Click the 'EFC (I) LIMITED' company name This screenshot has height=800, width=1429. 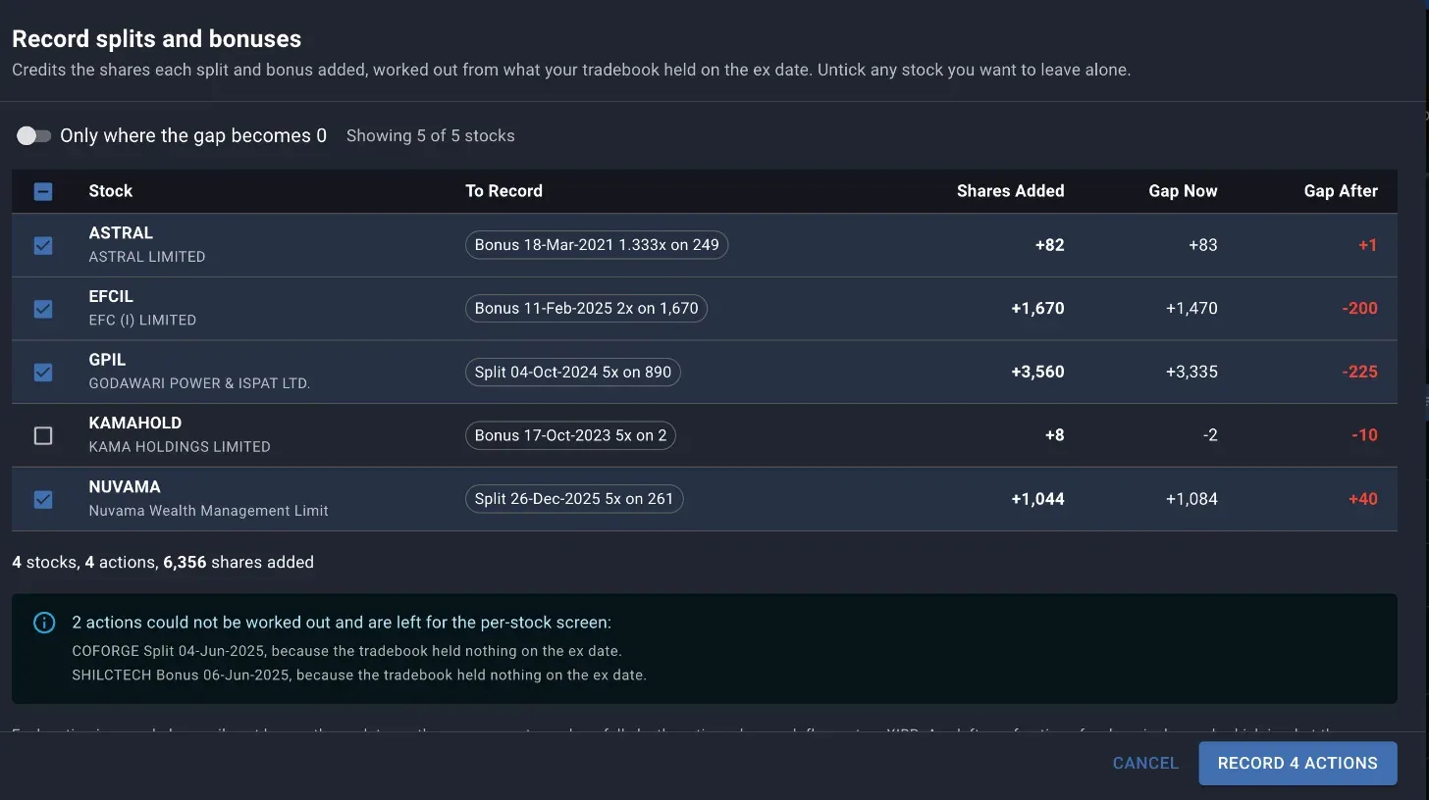142,321
